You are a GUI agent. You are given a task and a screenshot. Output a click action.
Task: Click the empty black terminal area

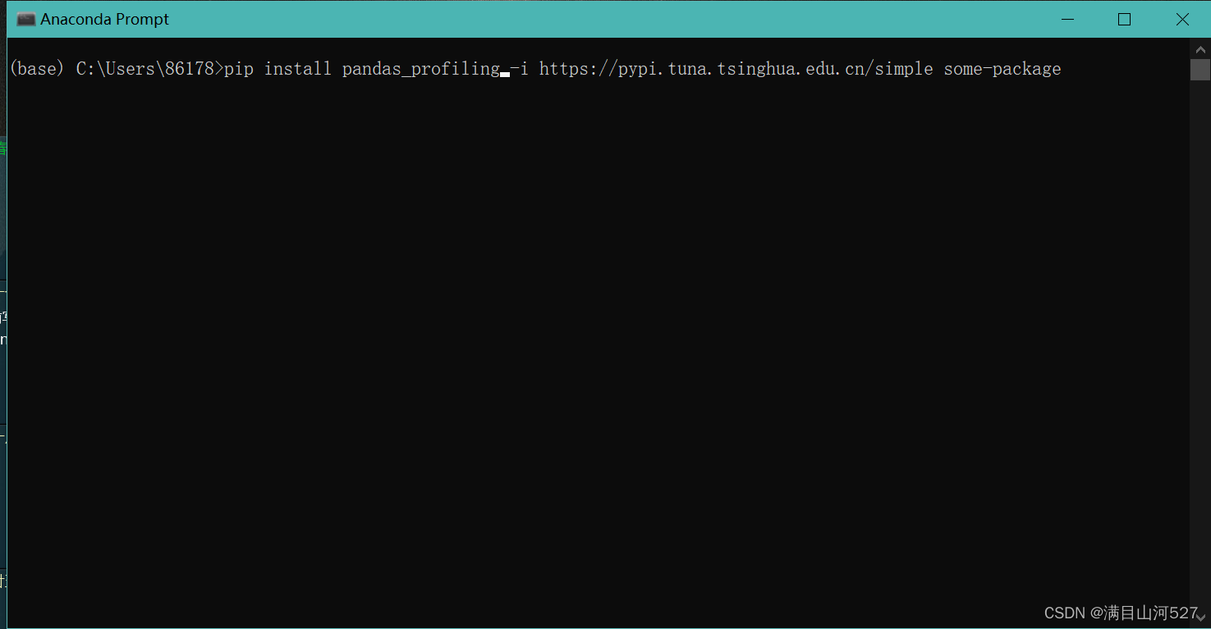(575, 328)
